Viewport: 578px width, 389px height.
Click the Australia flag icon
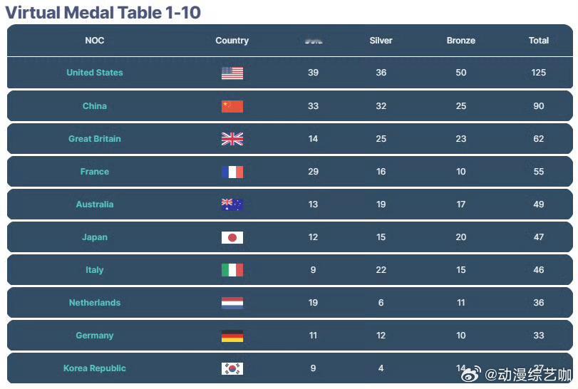232,204
